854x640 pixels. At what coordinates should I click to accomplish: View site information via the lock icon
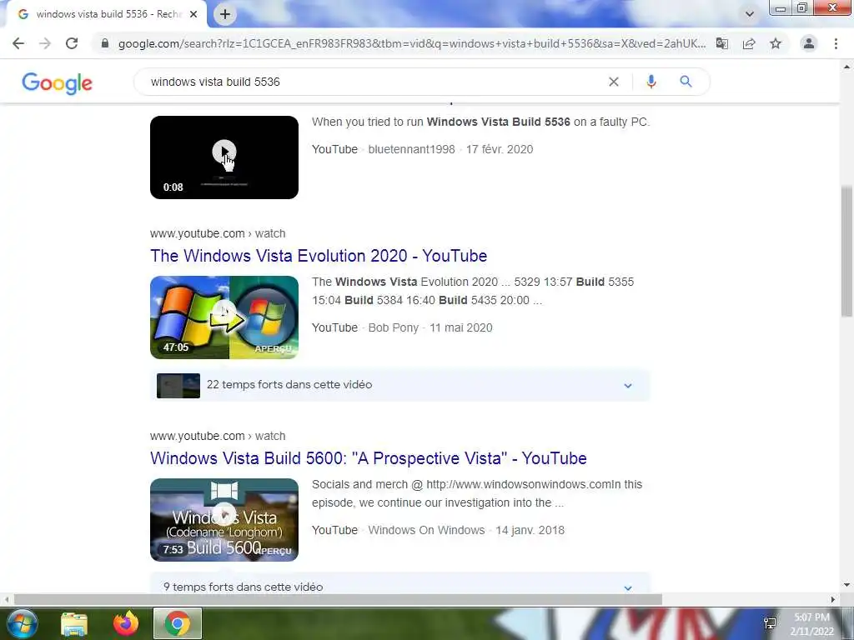coord(104,43)
